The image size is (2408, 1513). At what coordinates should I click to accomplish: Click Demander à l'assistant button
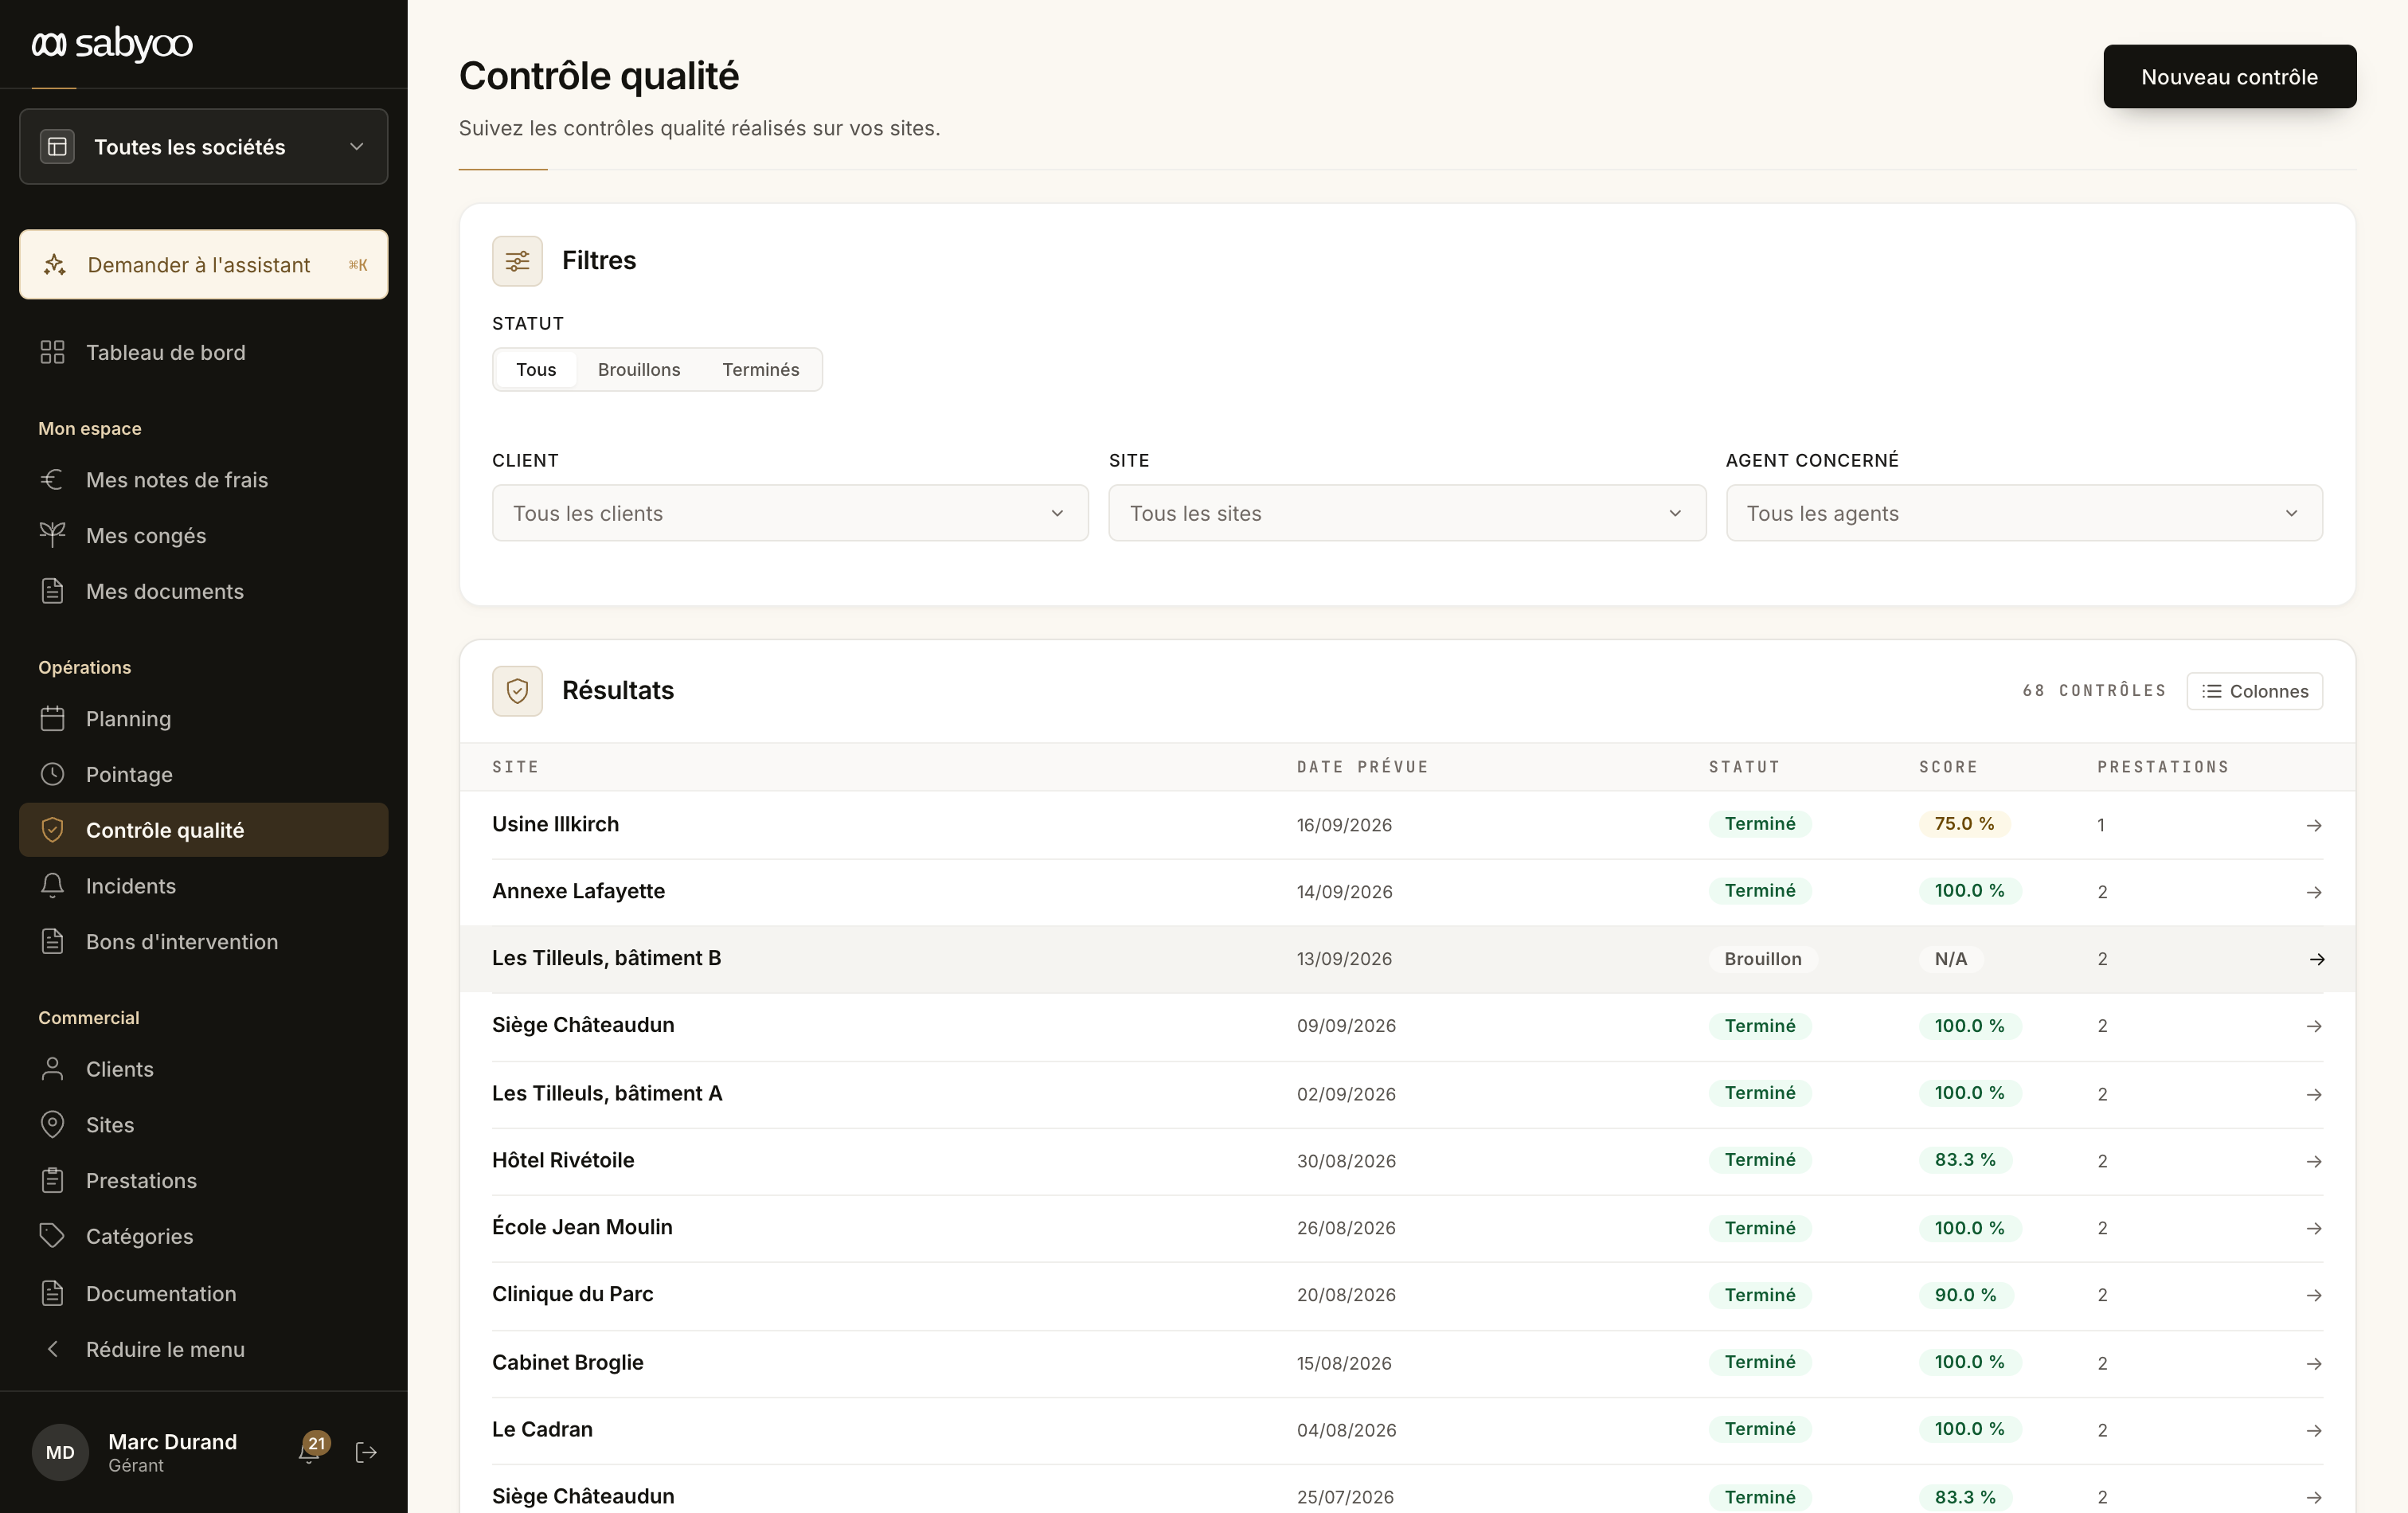pos(203,264)
